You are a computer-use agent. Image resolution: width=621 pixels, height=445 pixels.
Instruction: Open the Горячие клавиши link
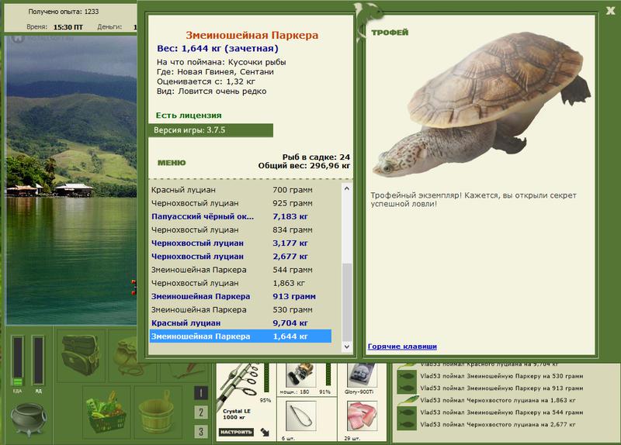pyautogui.click(x=402, y=347)
